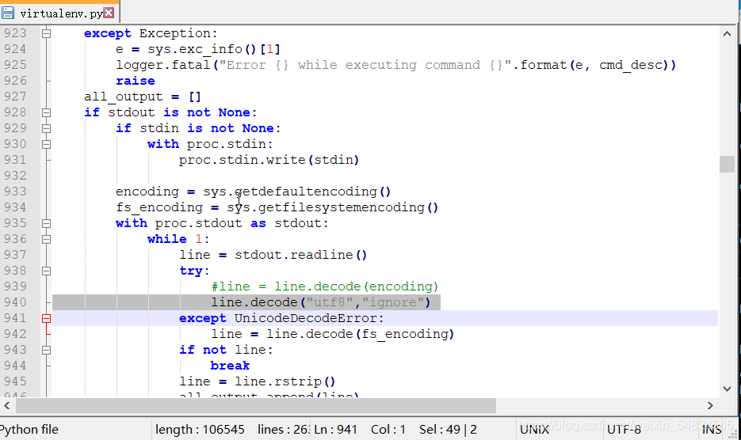Click 'UnicodeDecodeError' on line 941
The height and width of the screenshot is (440, 741).
306,318
